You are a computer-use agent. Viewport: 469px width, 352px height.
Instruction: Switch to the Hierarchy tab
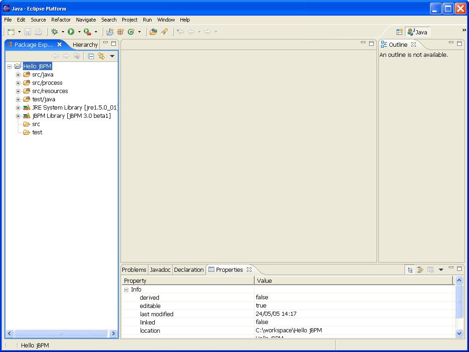click(85, 44)
